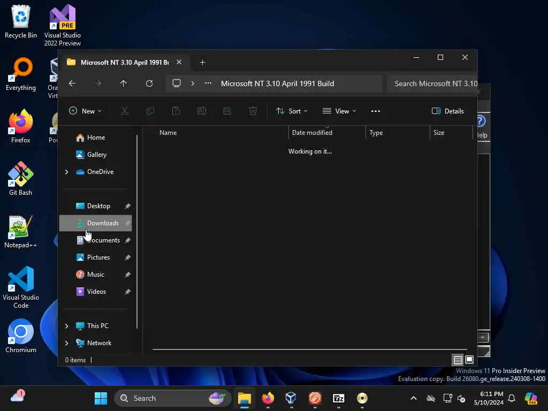Select OneDrive in navigation pane
Viewport: 548px width, 411px height.
[100, 172]
